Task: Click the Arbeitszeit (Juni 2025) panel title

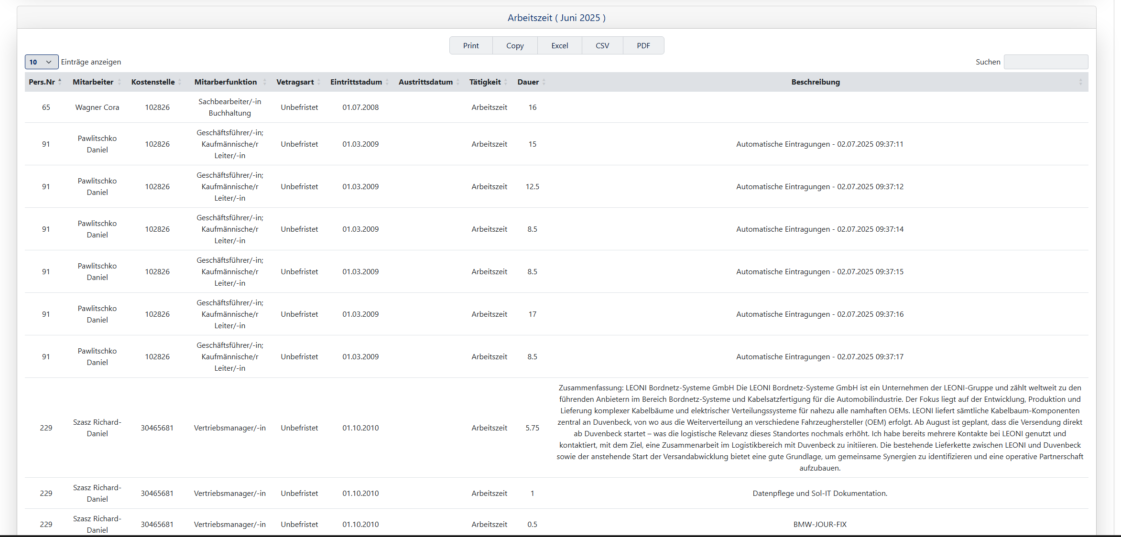Action: click(x=556, y=18)
